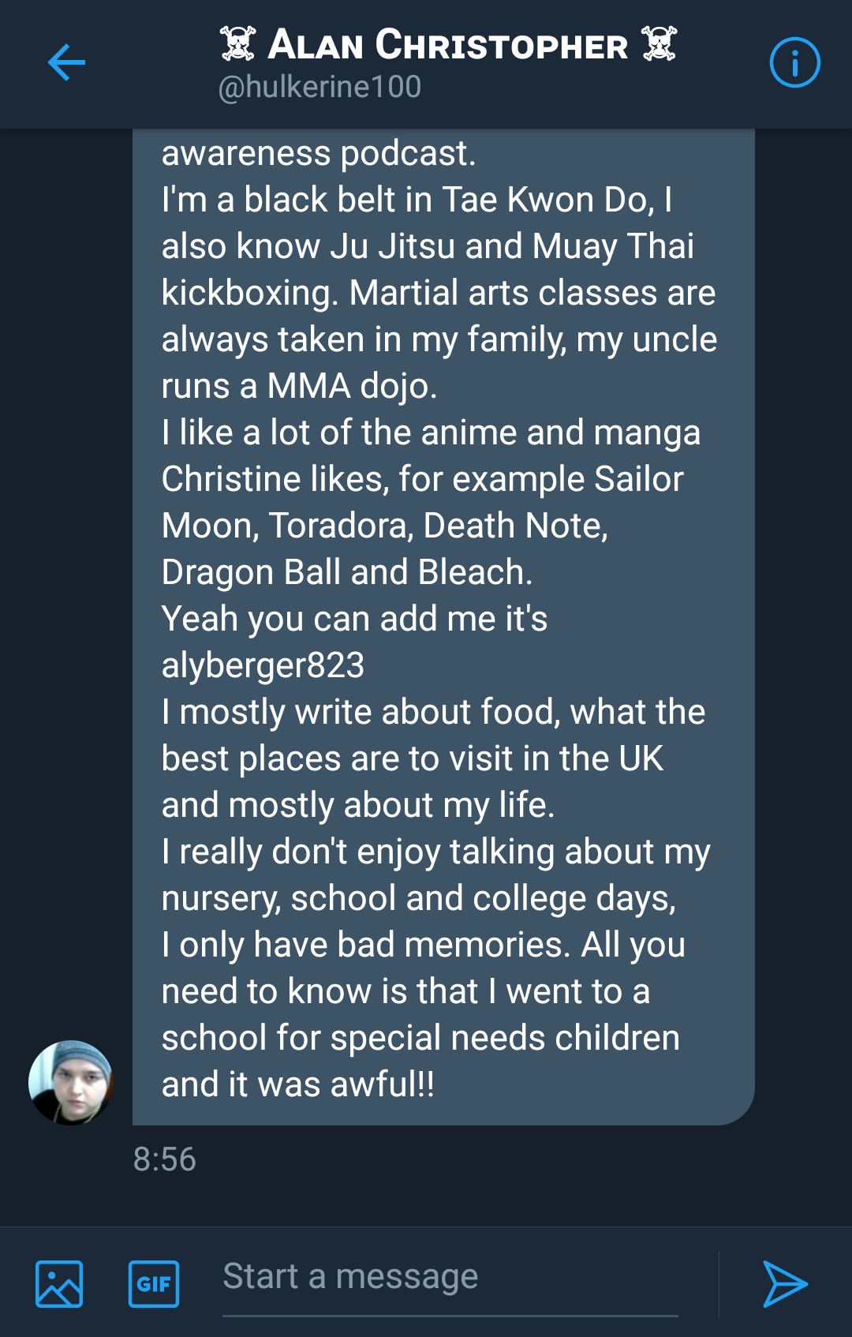This screenshot has height=1337, width=852.
Task: Click the black belt in Tae Kwon Do line
Action: point(417,200)
